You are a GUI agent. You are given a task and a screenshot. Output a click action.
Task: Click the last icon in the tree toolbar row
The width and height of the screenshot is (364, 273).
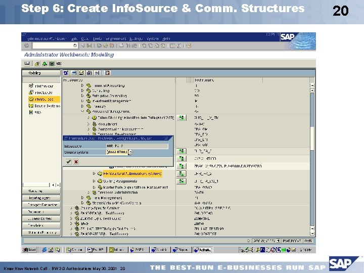click(x=107, y=73)
